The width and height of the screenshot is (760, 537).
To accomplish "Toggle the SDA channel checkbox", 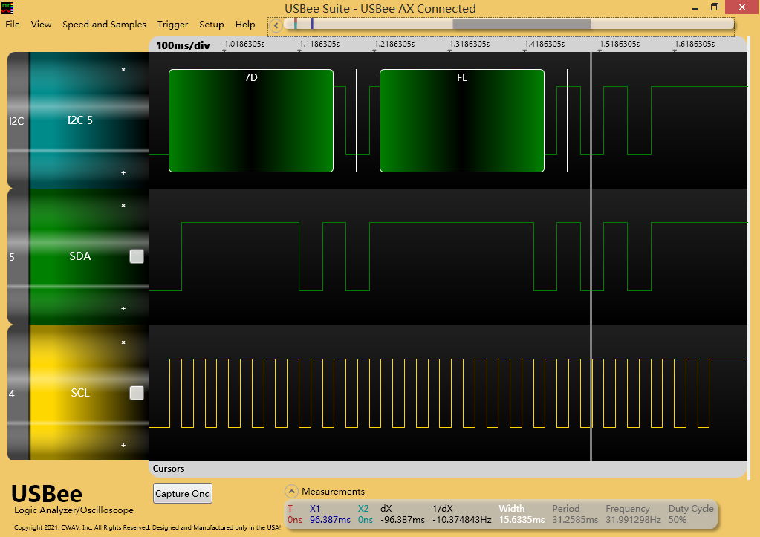I will point(137,256).
